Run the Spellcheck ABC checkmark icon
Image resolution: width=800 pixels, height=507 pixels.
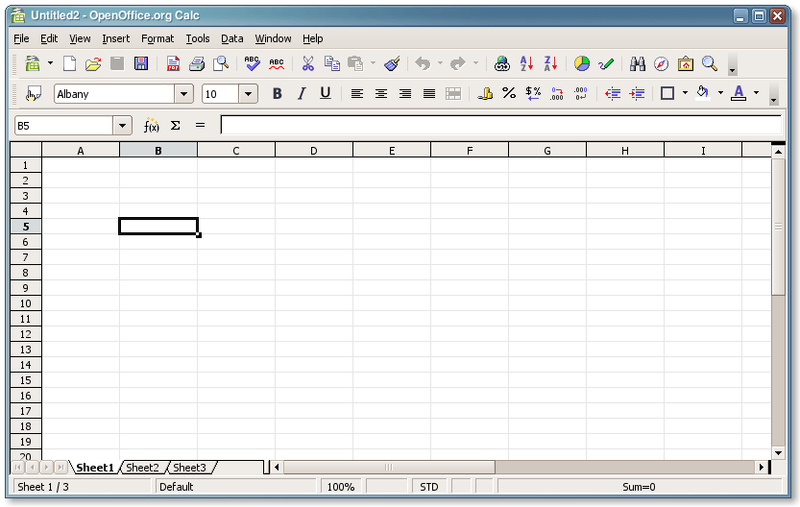(252, 63)
